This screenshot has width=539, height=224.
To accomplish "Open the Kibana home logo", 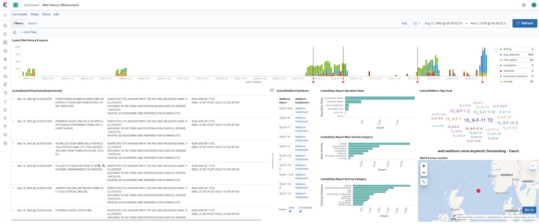I will 5,5.
